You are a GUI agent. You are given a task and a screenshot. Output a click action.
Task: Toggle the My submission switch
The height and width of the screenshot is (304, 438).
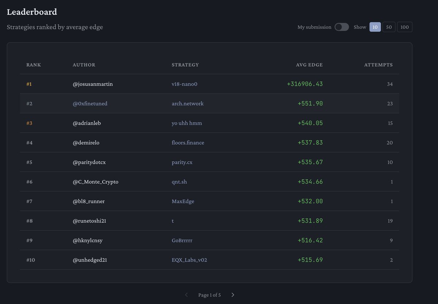point(342,27)
